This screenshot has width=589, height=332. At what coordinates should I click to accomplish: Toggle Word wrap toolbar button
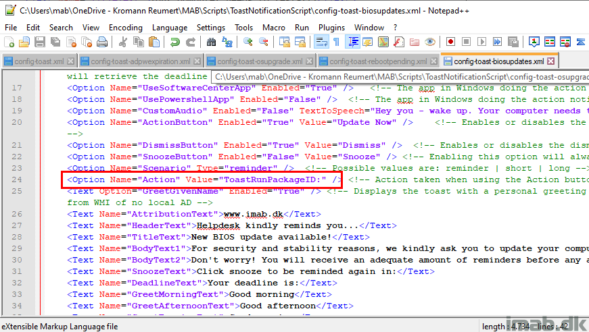pos(321,42)
